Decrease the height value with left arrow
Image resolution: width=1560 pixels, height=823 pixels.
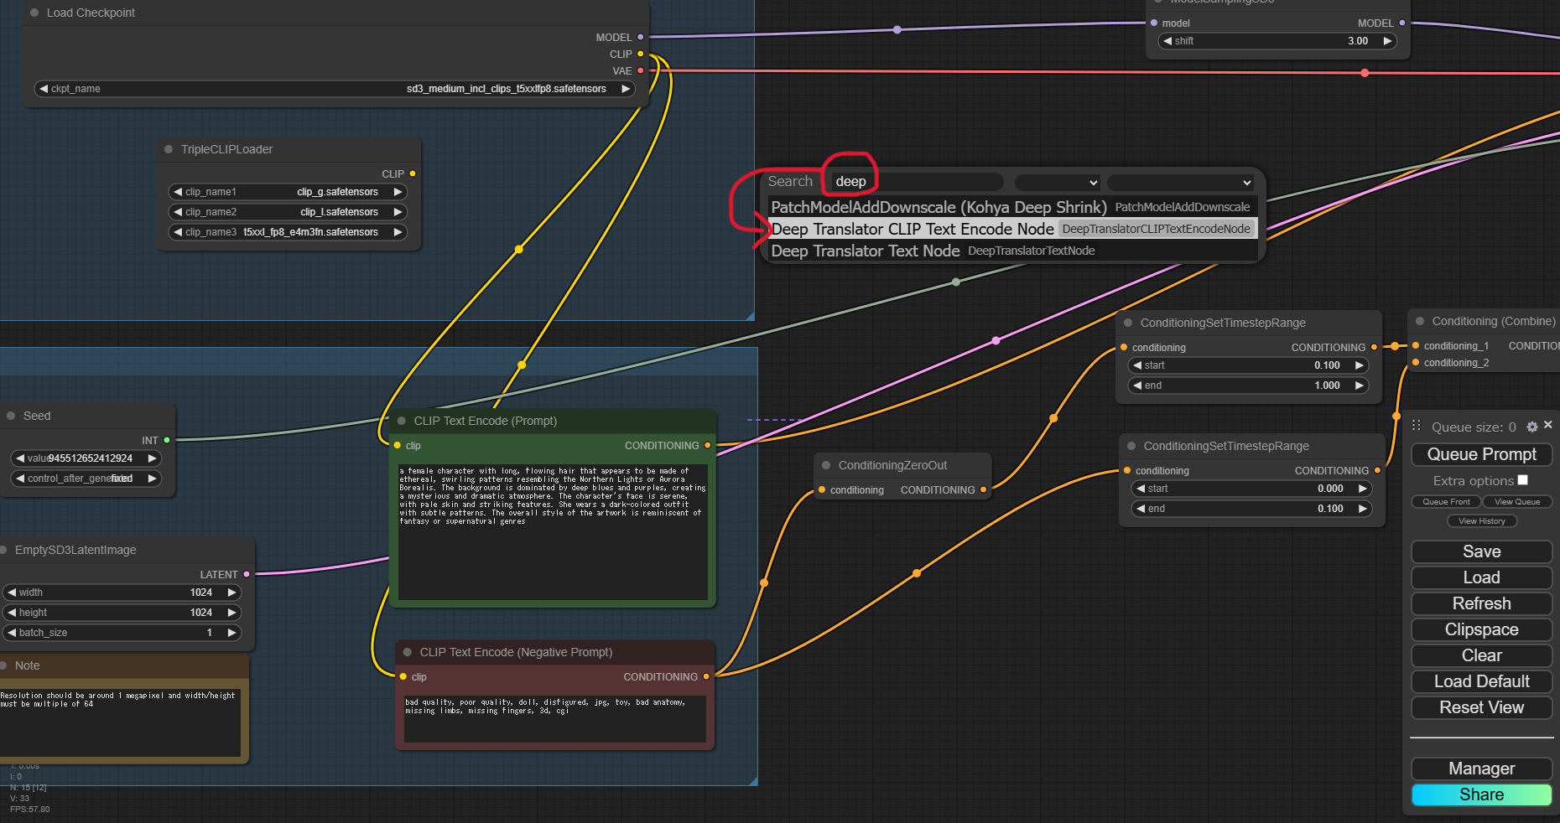click(12, 613)
